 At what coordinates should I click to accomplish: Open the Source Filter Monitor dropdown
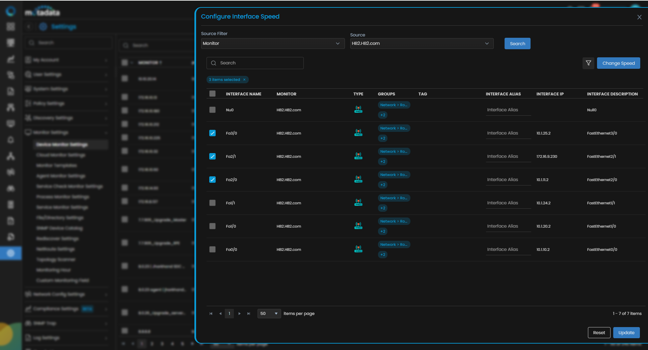tap(272, 43)
